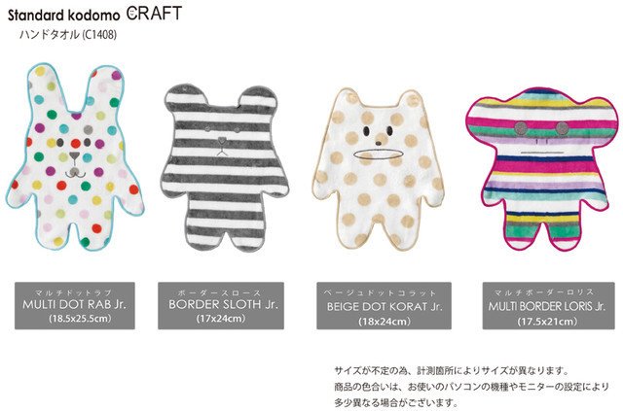Select the ハンドタオル (C1408) subtitle
Screen dimensions: 623x411
(x=68, y=35)
